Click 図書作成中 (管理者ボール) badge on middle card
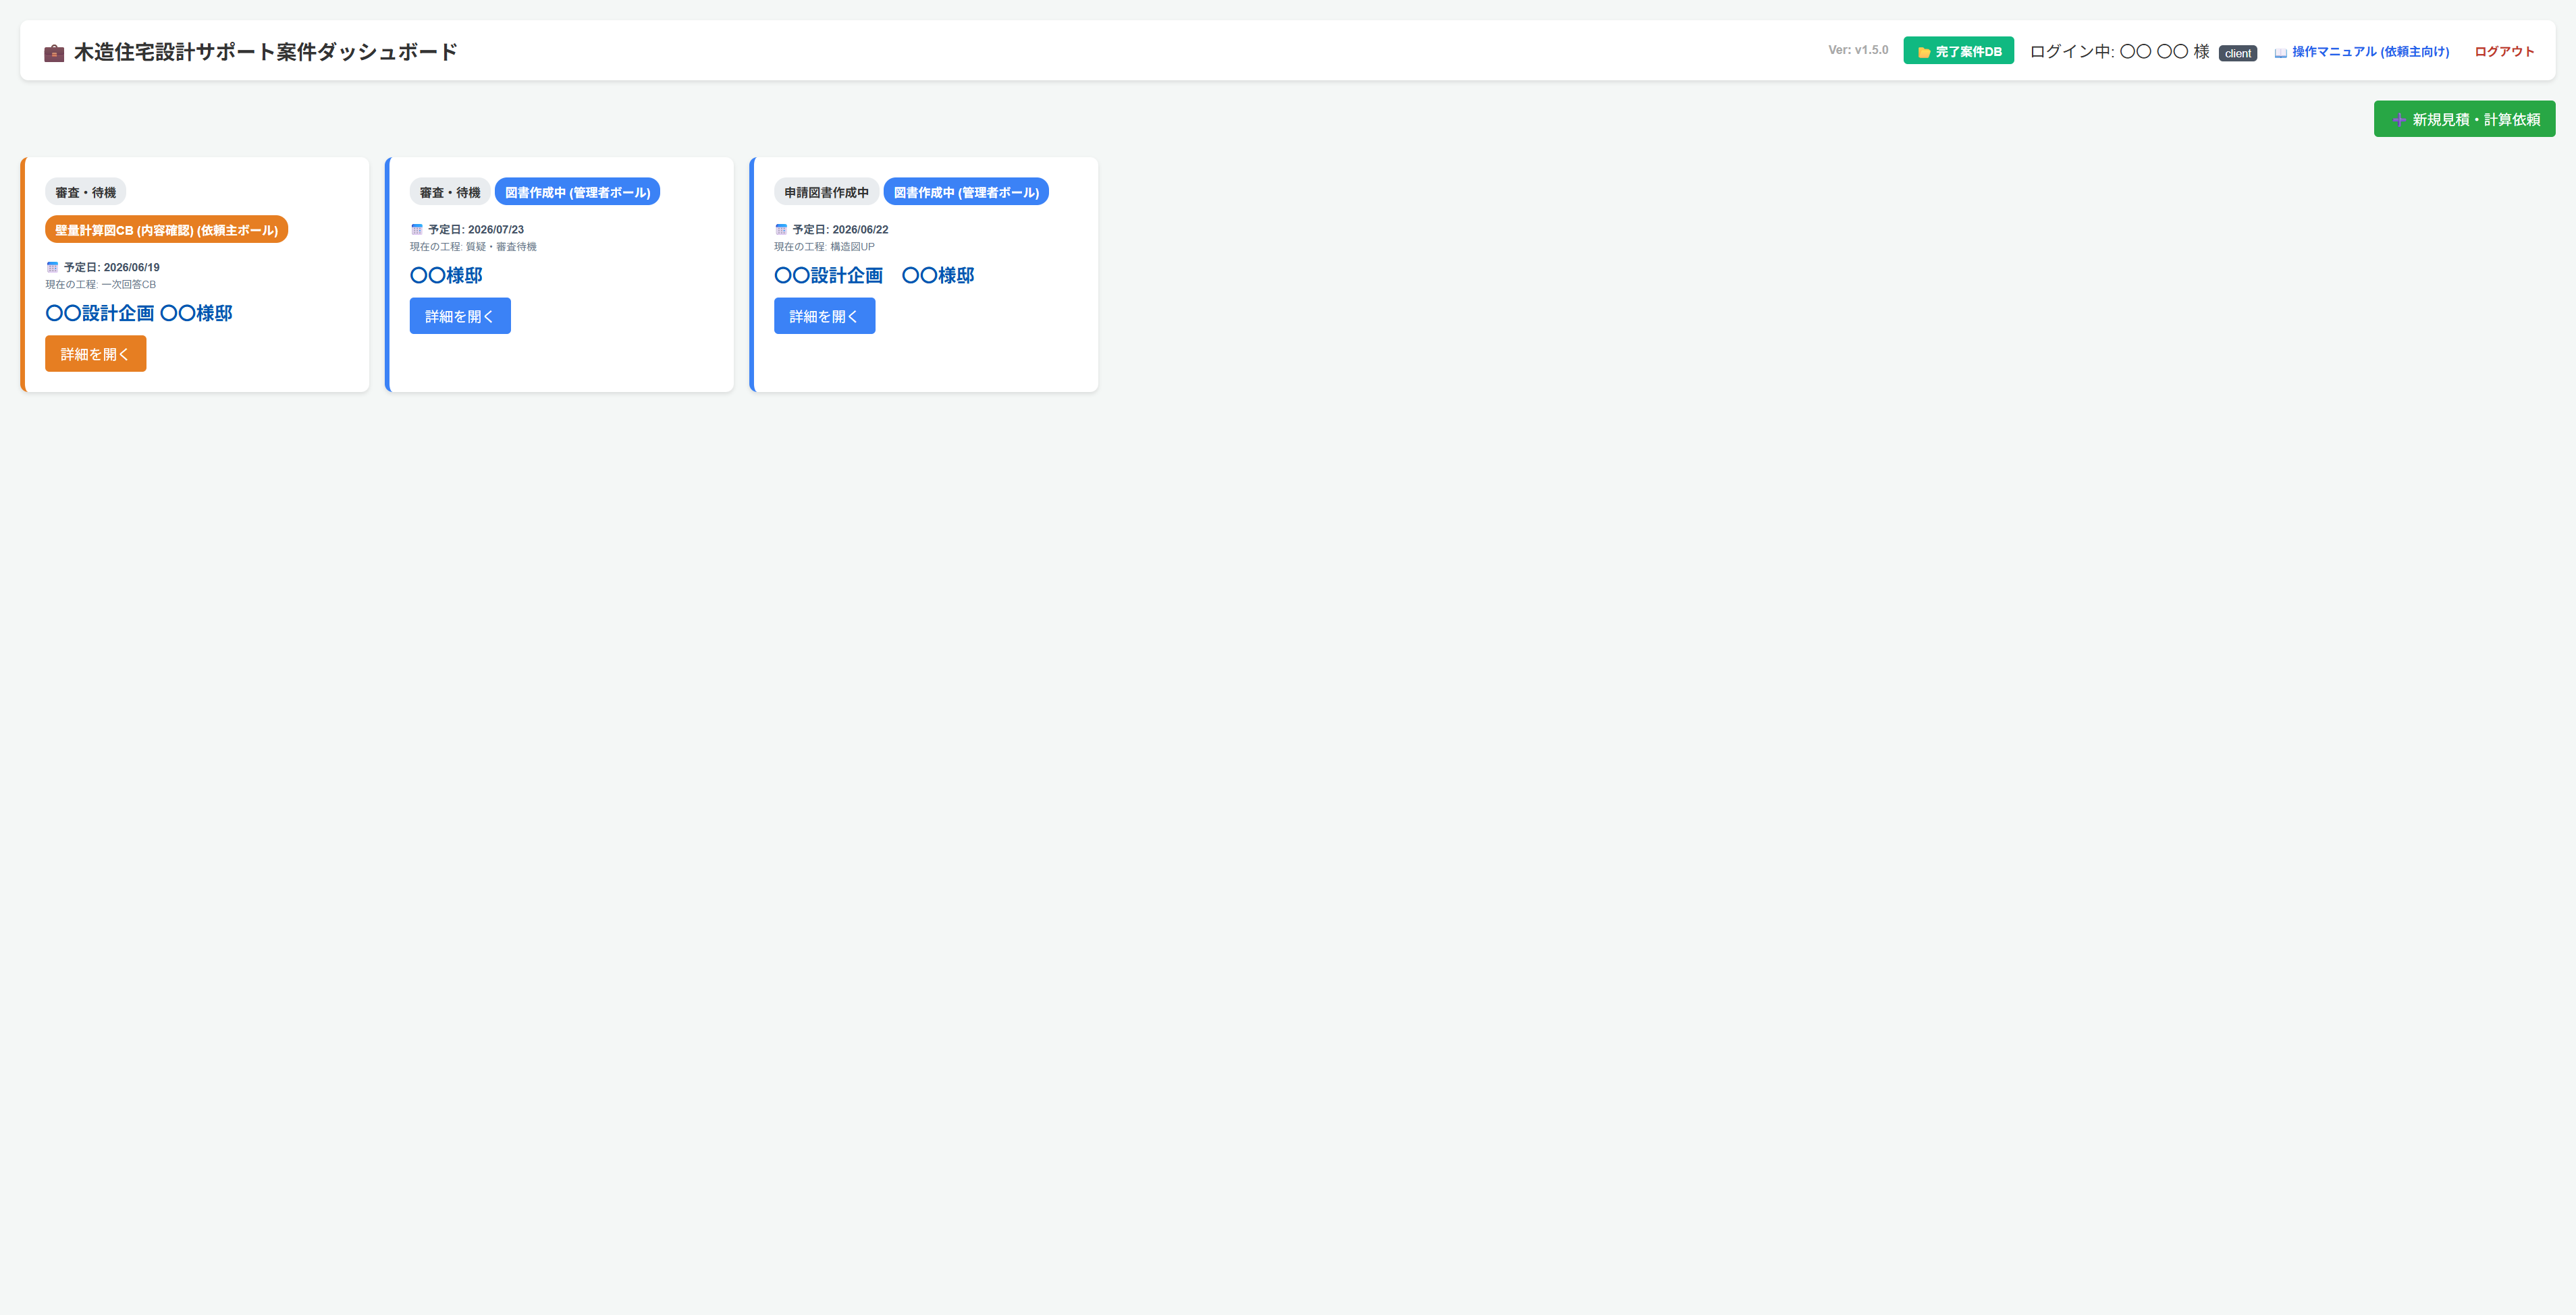Image resolution: width=2576 pixels, height=1315 pixels. click(x=577, y=192)
